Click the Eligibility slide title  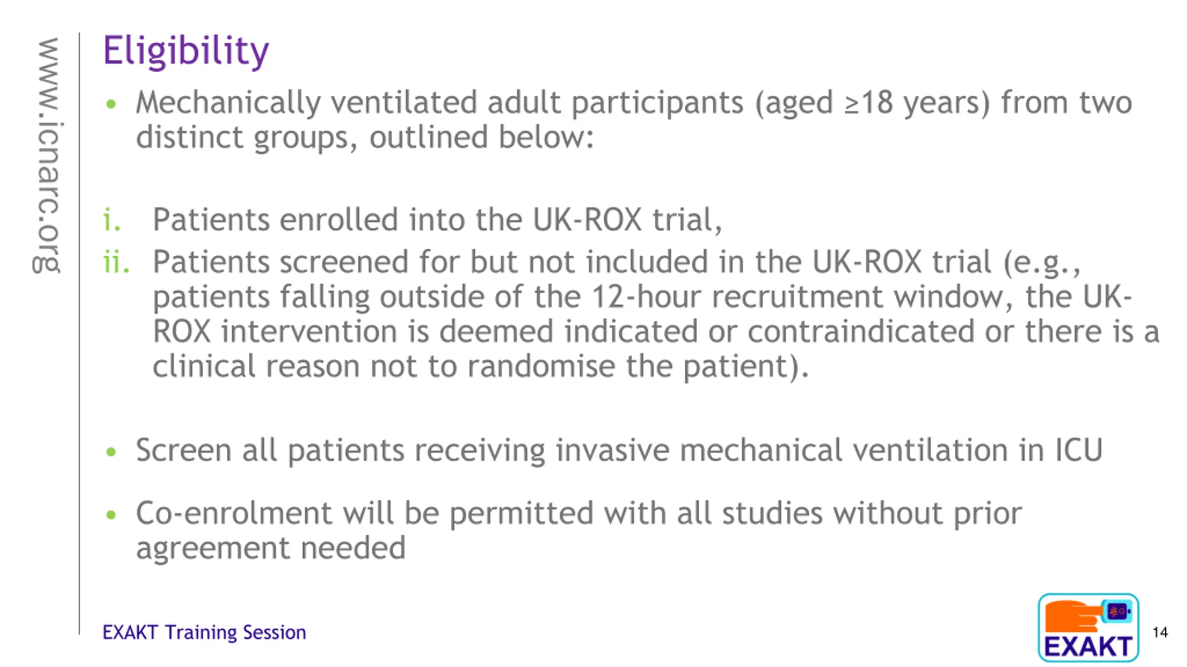point(185,51)
